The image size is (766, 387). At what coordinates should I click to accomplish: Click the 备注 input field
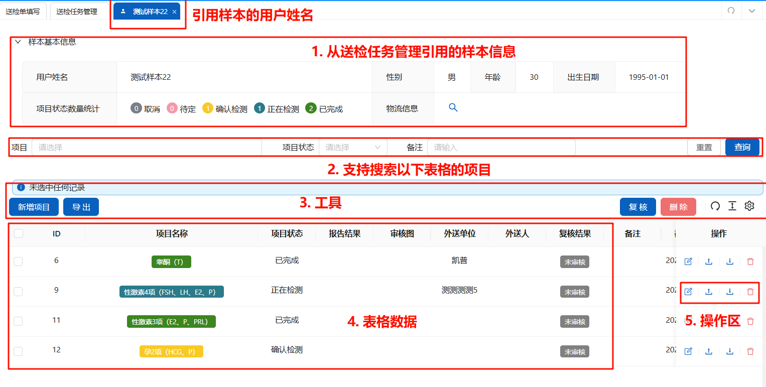[500, 148]
